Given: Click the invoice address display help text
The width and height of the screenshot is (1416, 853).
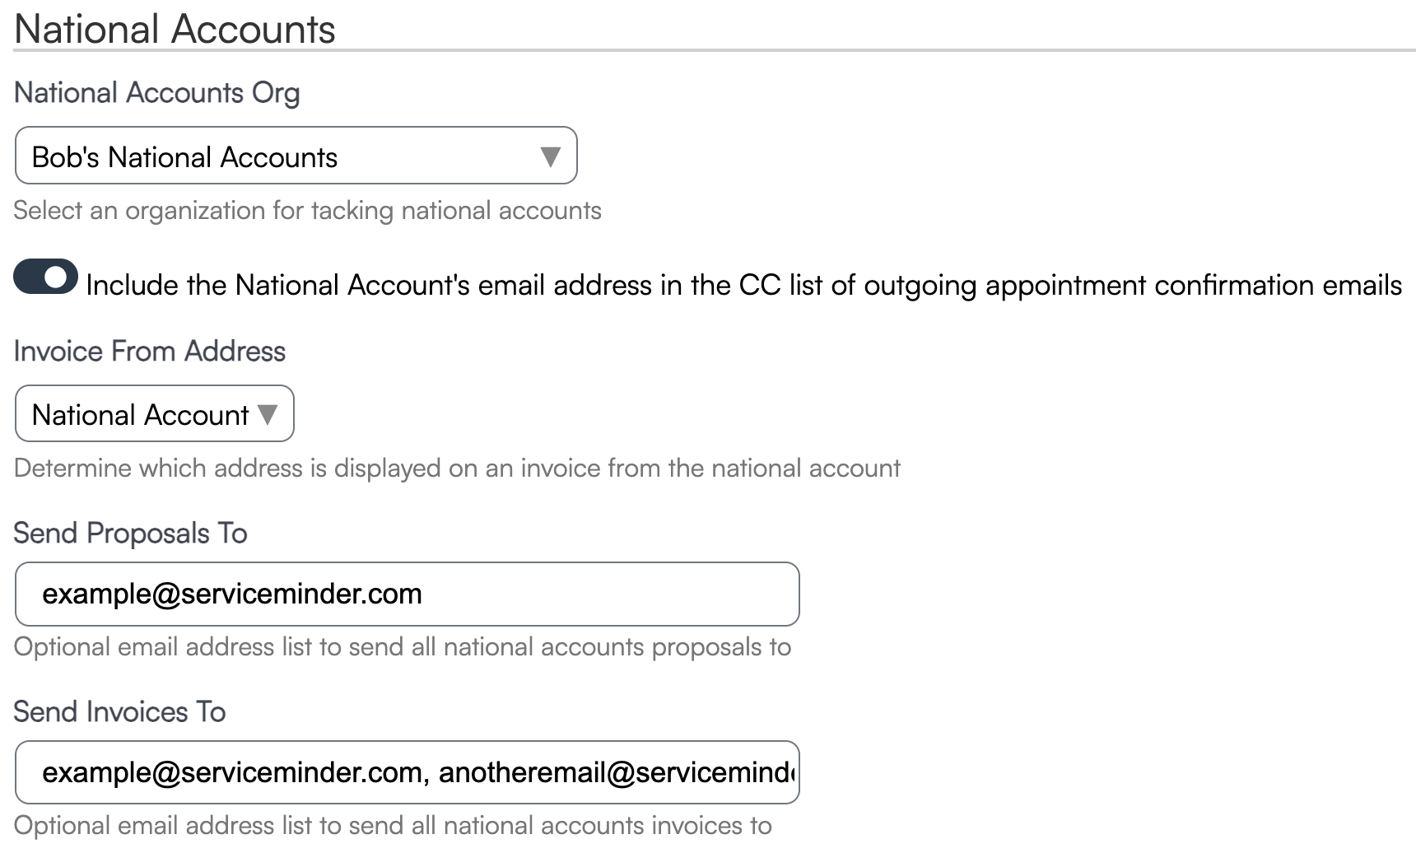Looking at the screenshot, I should pos(457,468).
